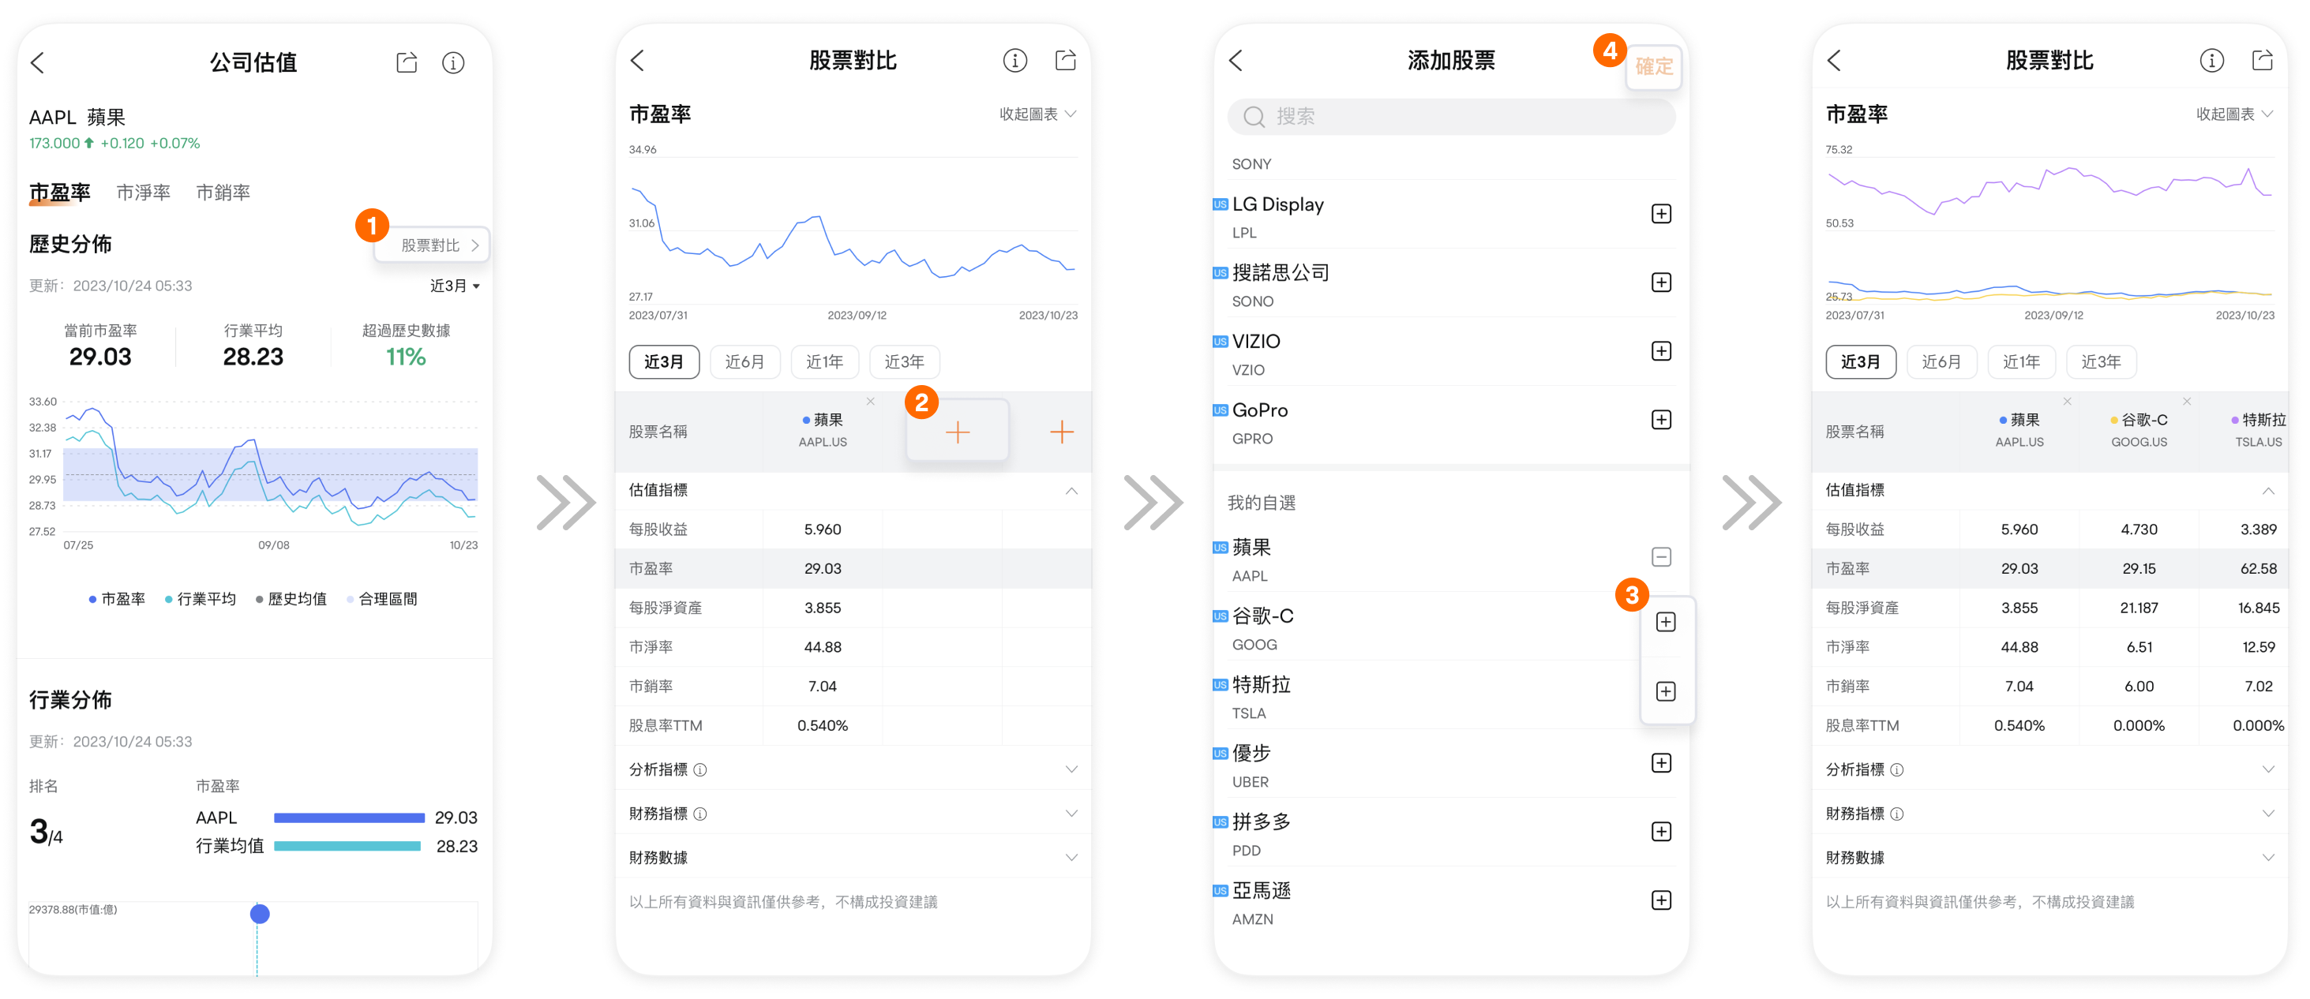Open the 股票對比 link
Screen dimensions: 2310x999
point(432,245)
